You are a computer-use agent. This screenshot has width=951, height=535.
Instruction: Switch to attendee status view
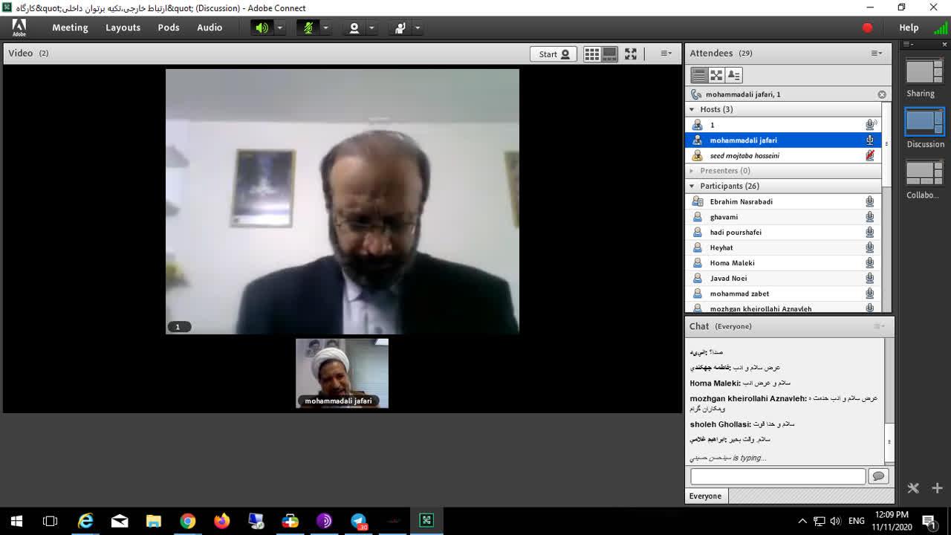pyautogui.click(x=734, y=75)
